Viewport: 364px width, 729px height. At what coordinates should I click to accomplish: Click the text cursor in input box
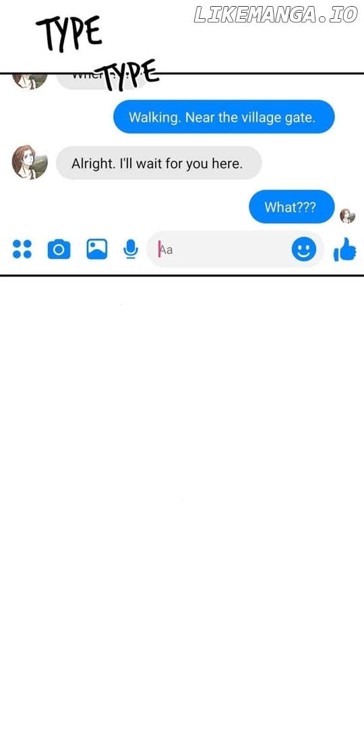pos(159,249)
